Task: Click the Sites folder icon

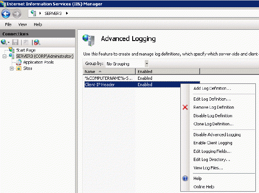Action: click(19, 69)
